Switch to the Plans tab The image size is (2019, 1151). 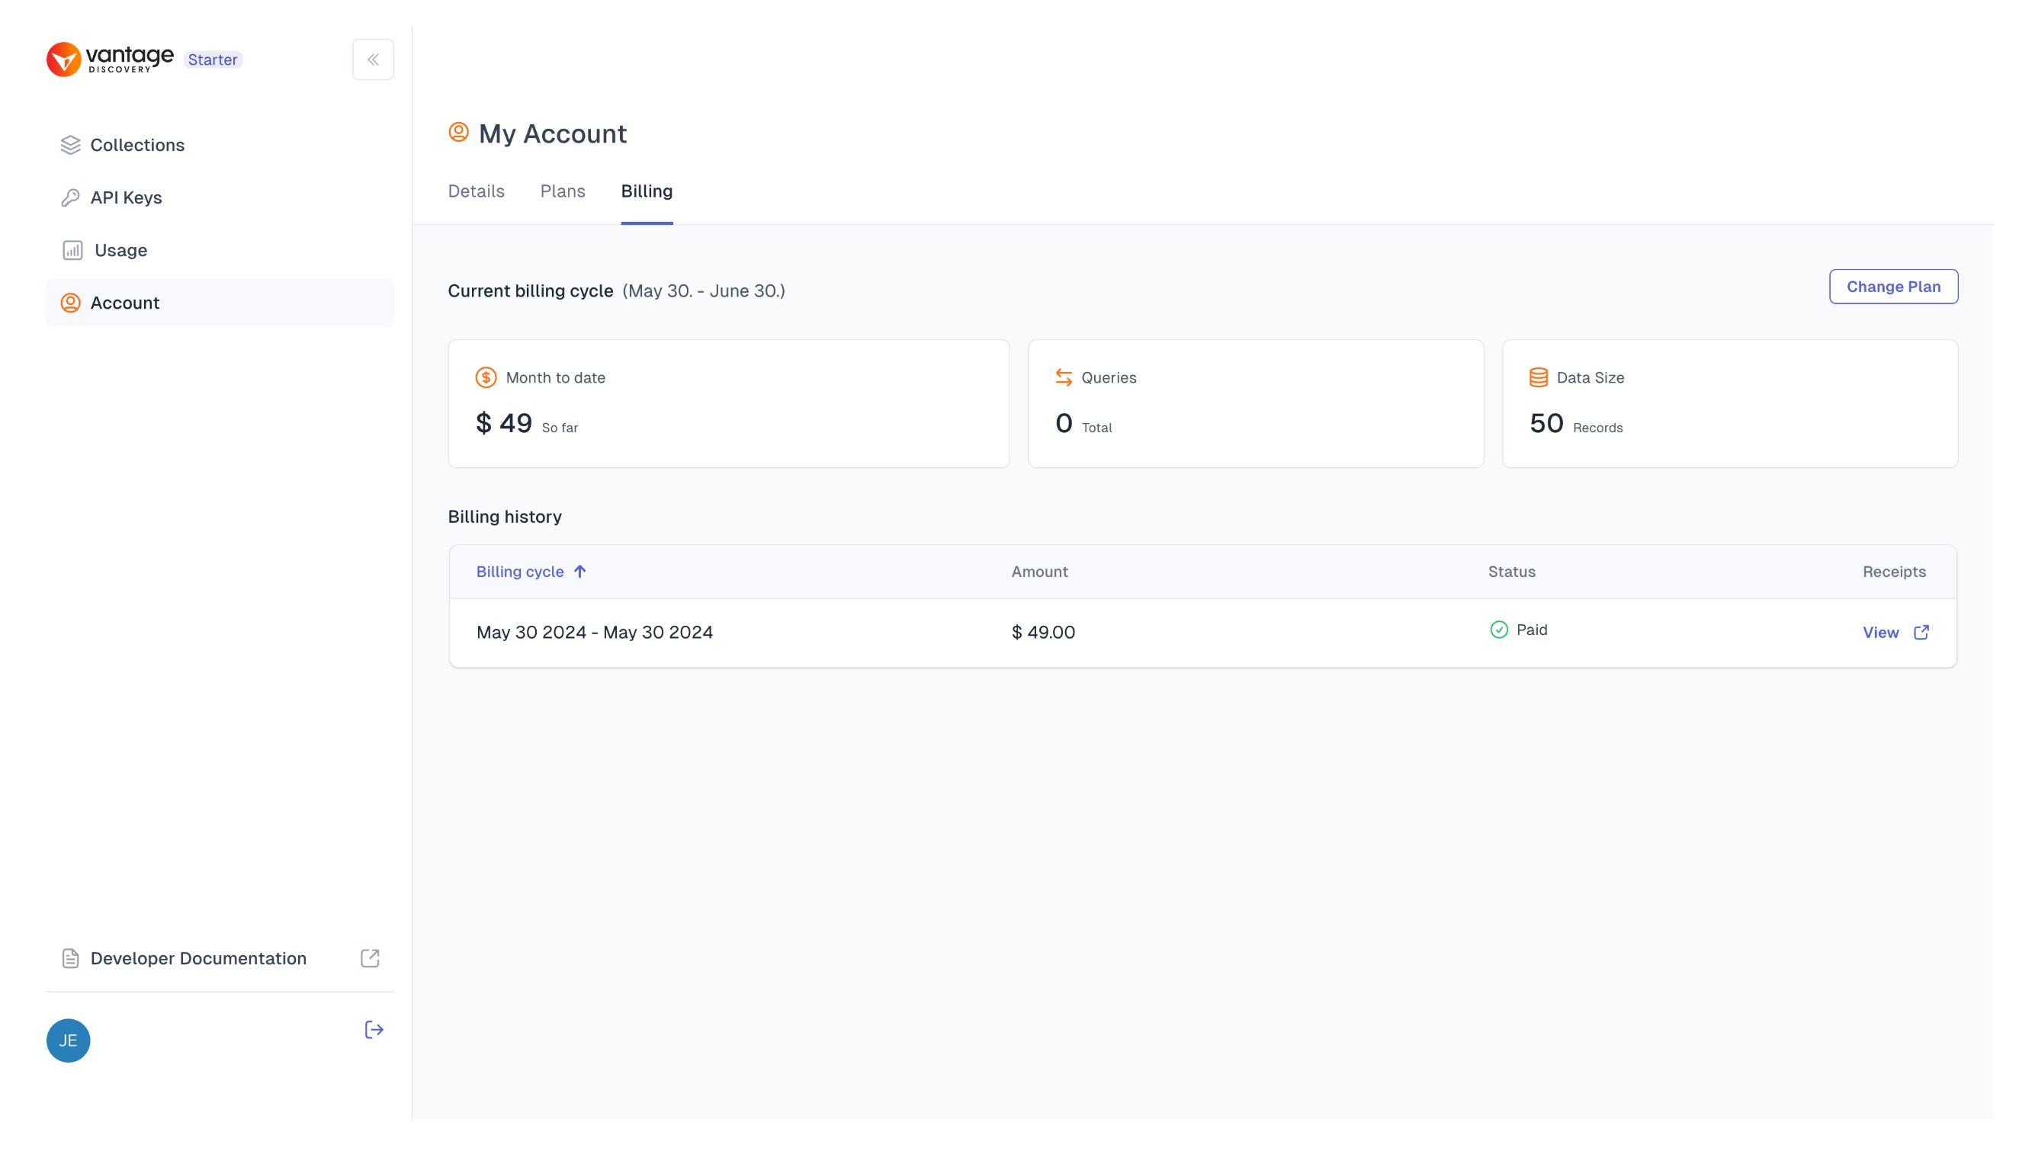(x=563, y=191)
